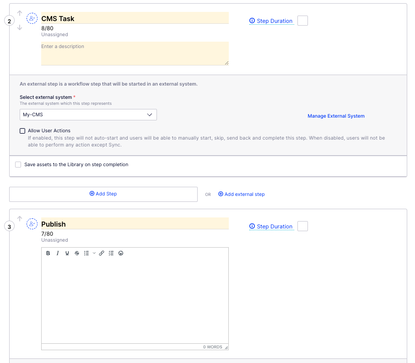Insert a link using the link icon
415x363 pixels.
(102, 253)
